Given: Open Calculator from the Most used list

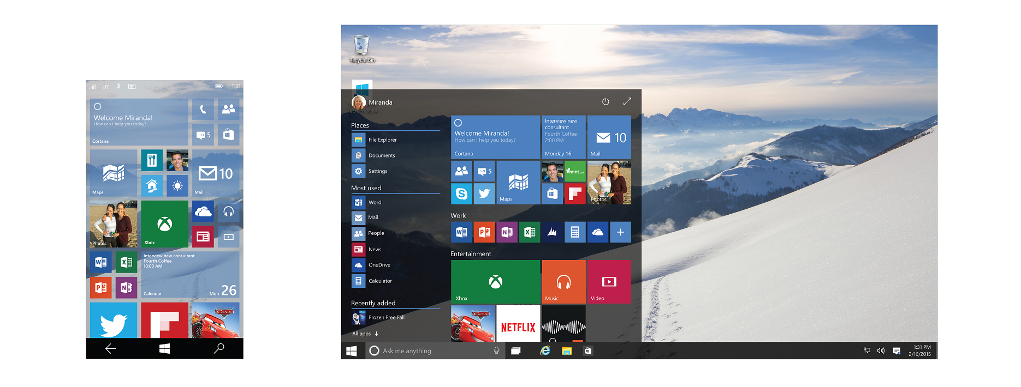Looking at the screenshot, I should point(372,281).
